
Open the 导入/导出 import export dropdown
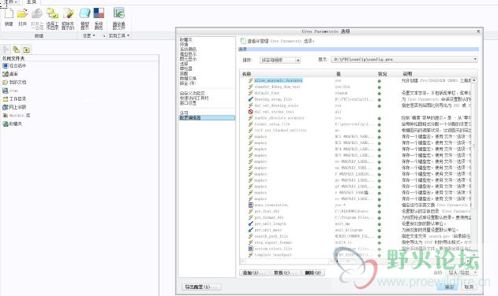[x=462, y=272]
